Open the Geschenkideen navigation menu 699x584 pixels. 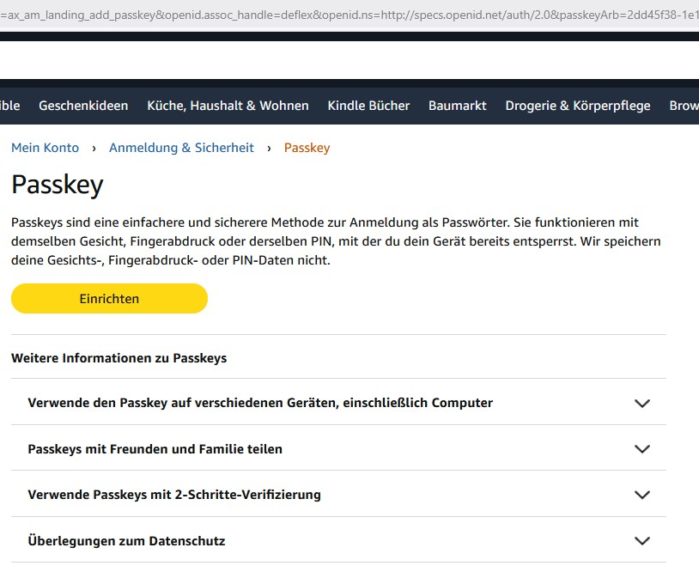[82, 106]
